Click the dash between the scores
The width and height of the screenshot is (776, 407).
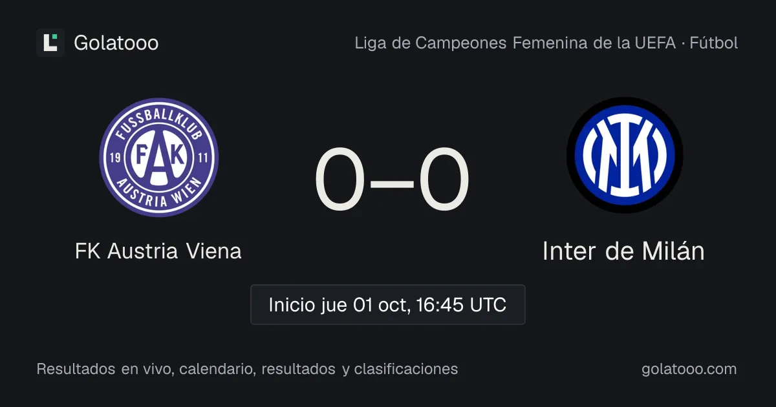coord(392,182)
